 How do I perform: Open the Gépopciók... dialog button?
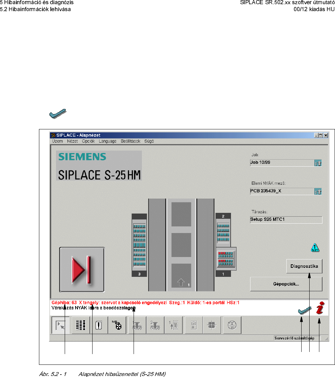(x=286, y=284)
